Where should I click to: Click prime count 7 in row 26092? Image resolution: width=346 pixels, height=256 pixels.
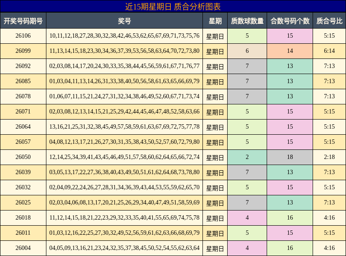coord(247,66)
